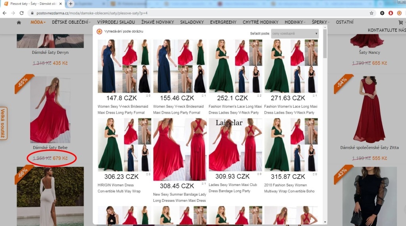Click the black gear extension icon
The image size is (406, 226).
coord(382,13)
